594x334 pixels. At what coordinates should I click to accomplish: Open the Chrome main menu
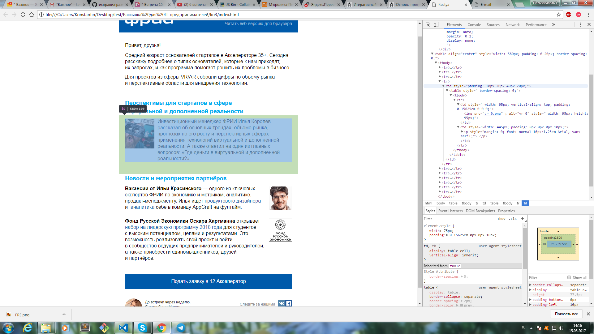589,15
